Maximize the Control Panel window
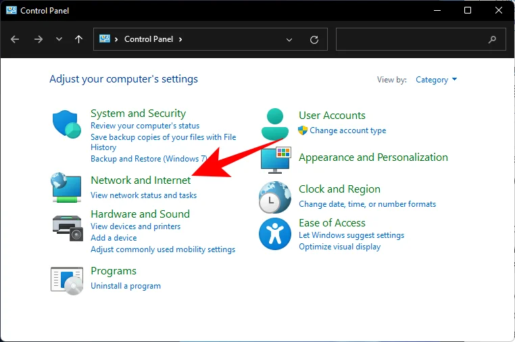Image resolution: width=515 pixels, height=342 pixels. (468, 11)
